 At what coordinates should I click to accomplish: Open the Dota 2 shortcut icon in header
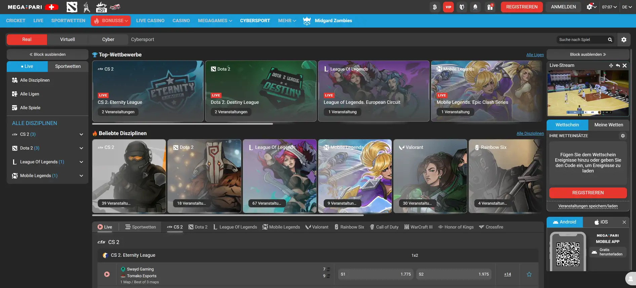point(72,7)
